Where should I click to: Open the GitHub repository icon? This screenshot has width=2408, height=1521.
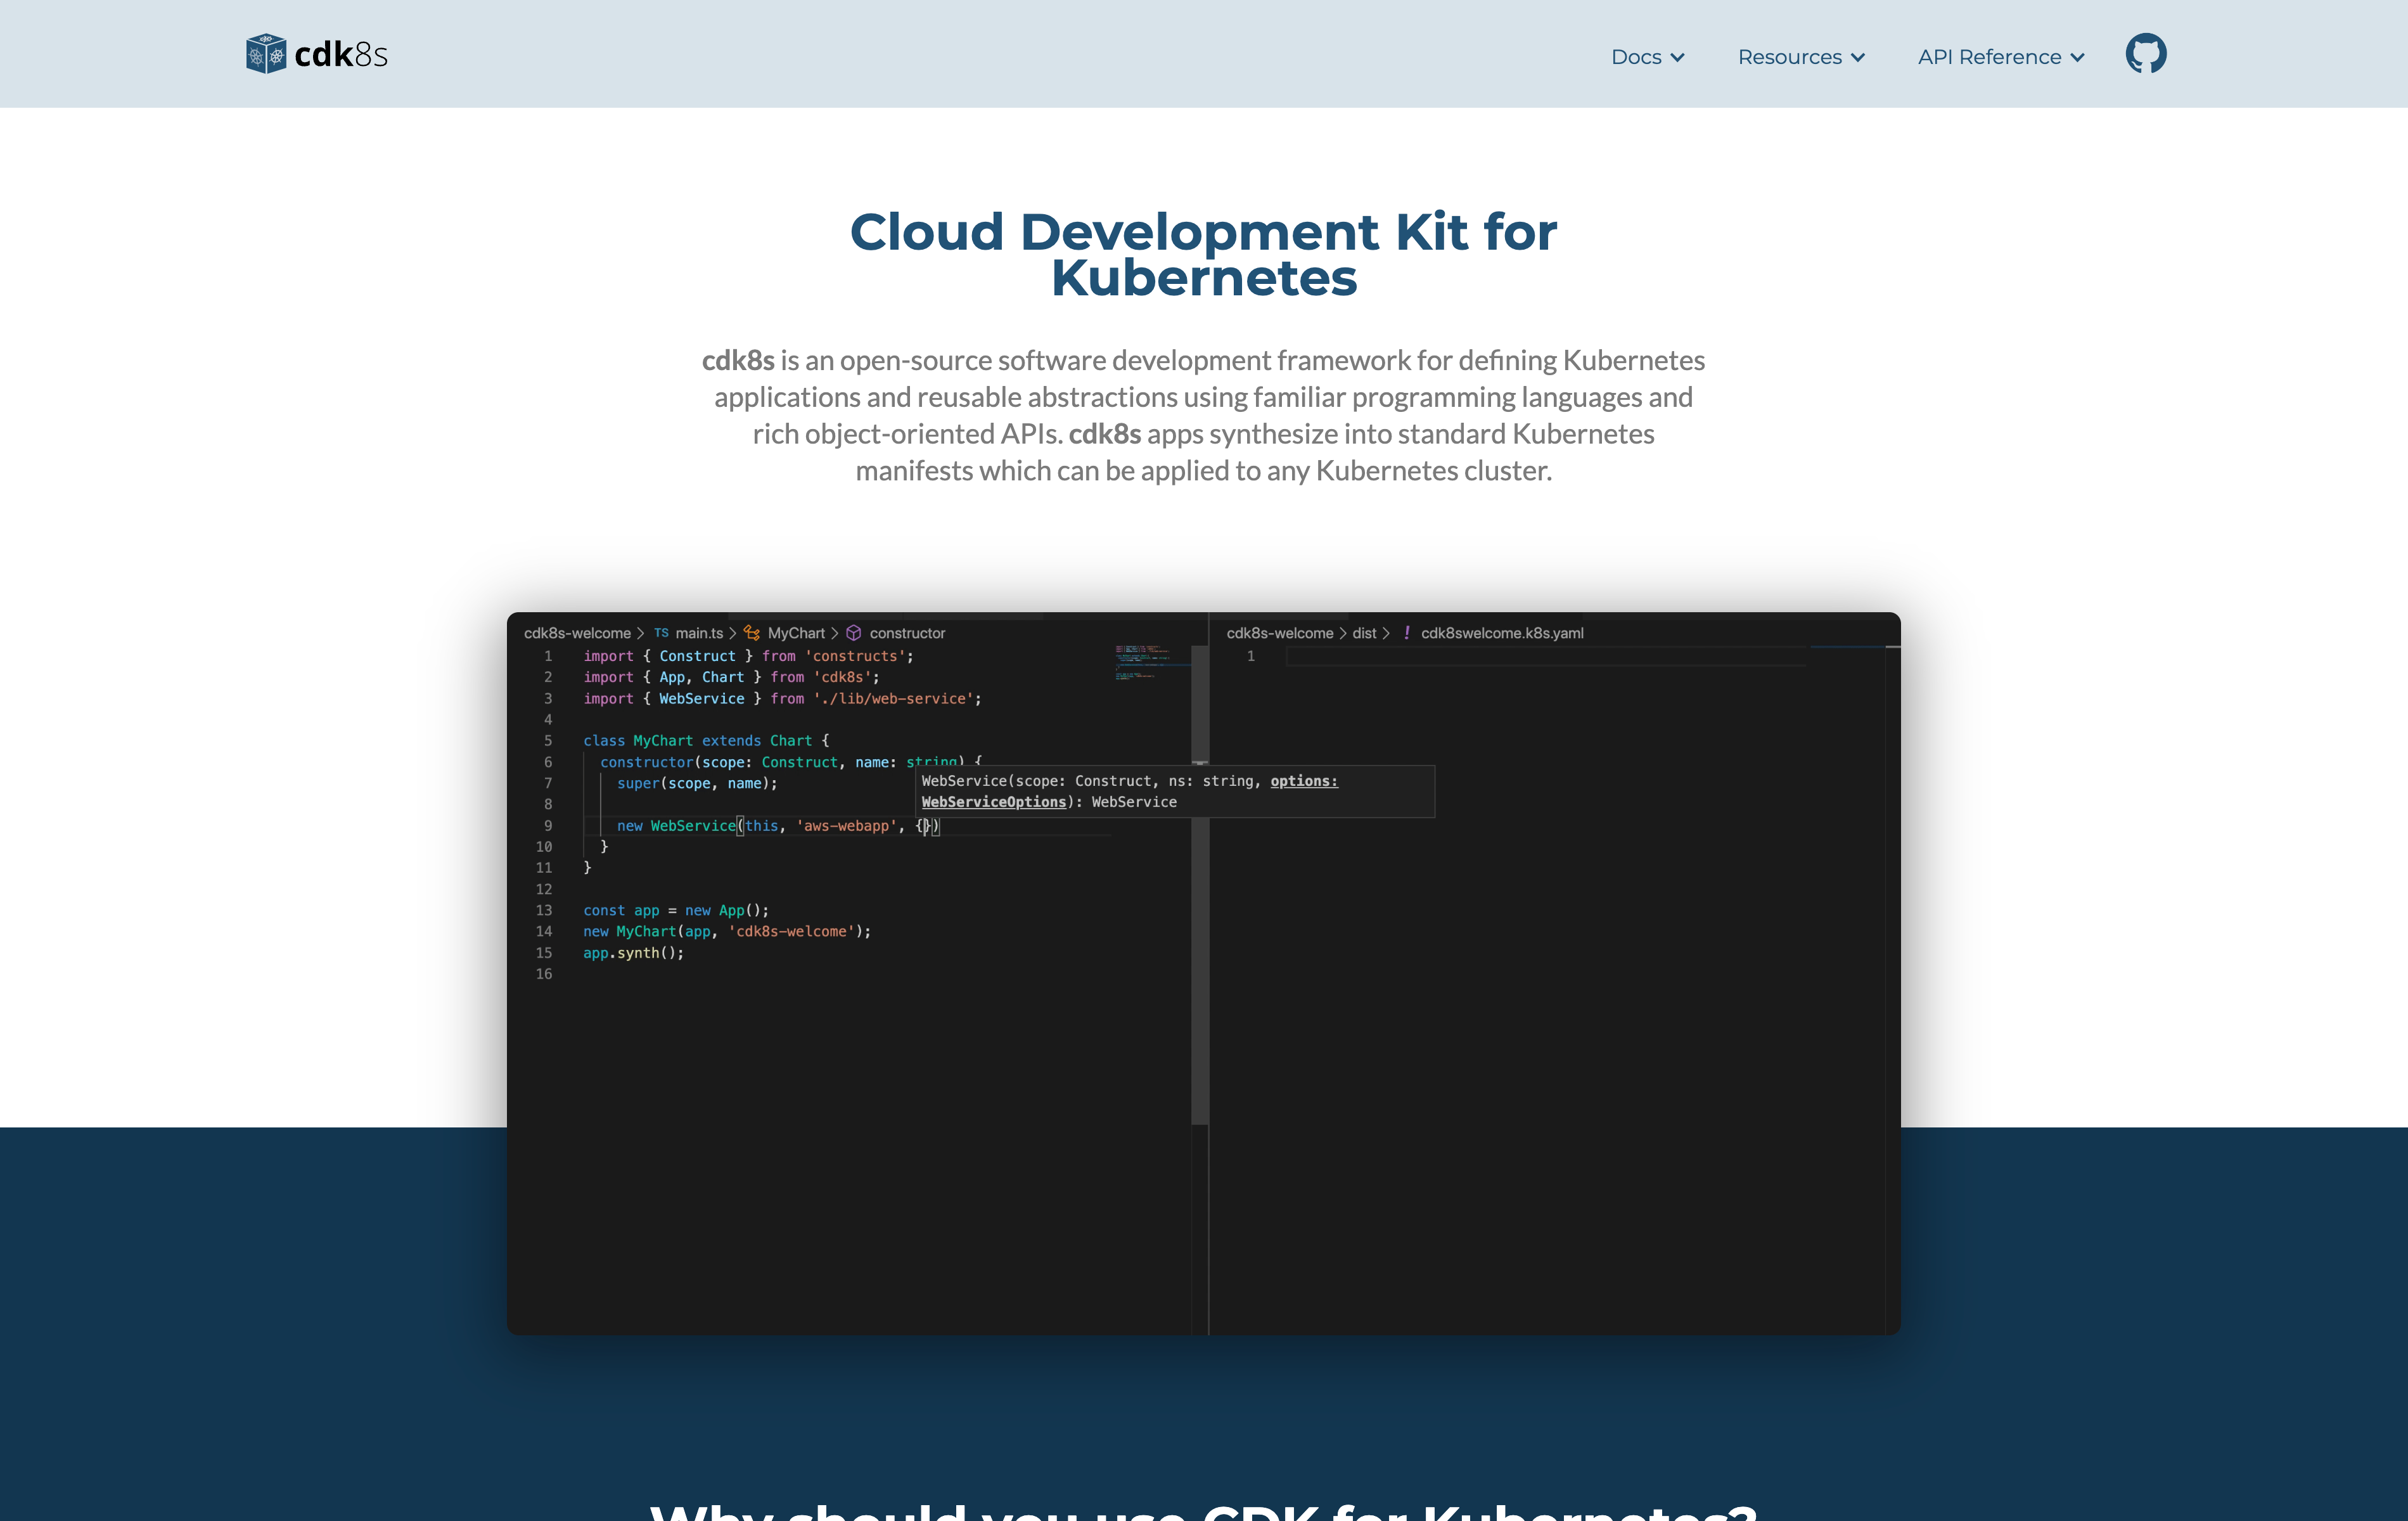point(2146,53)
